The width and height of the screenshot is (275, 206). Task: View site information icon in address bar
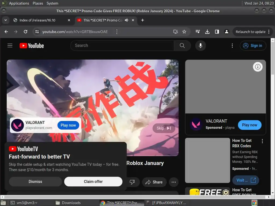[x=37, y=32]
